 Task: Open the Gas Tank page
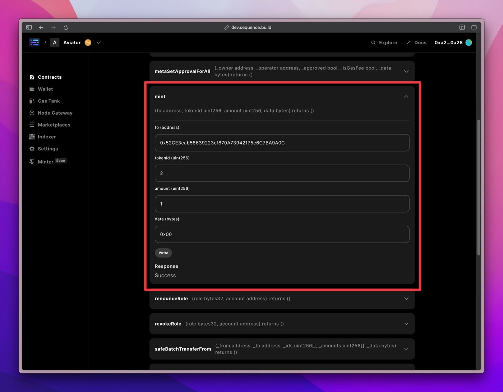45,101
